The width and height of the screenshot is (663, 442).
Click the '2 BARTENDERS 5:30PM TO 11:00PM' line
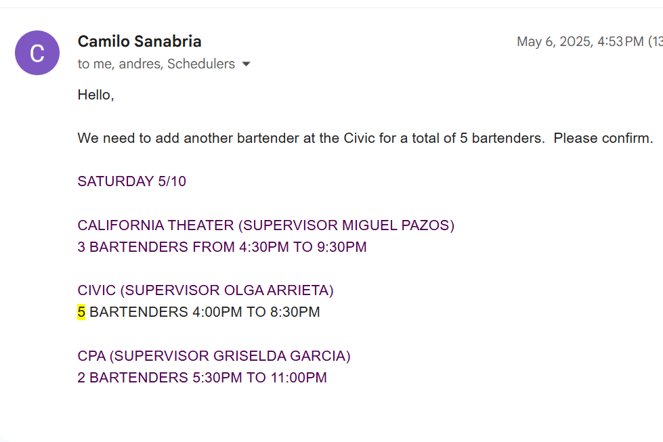point(202,378)
